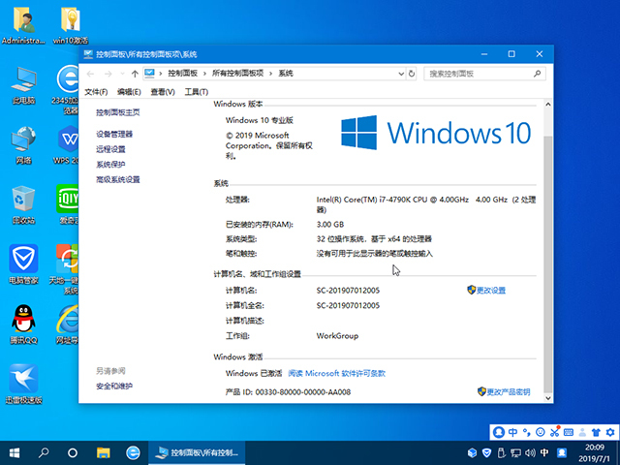Open the Xunlei (迅雷极速版) bird icon

click(24, 379)
